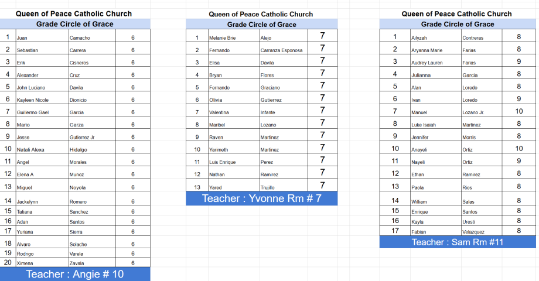Select the 'Melanie Brie' name cell
The image size is (539, 281).
pyautogui.click(x=233, y=37)
